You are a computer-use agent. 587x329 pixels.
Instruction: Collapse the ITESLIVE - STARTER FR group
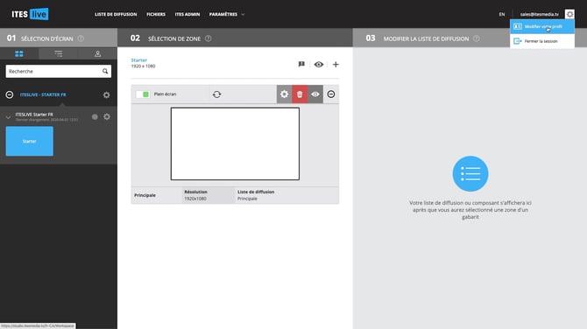10,95
